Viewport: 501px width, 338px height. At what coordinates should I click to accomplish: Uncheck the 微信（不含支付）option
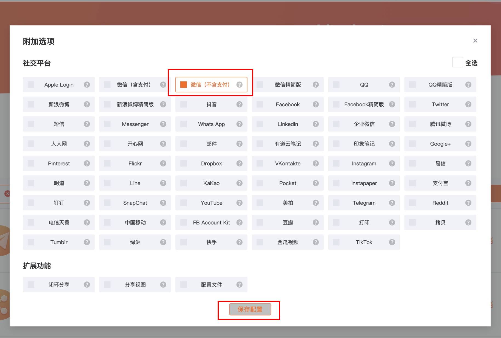[x=183, y=85]
